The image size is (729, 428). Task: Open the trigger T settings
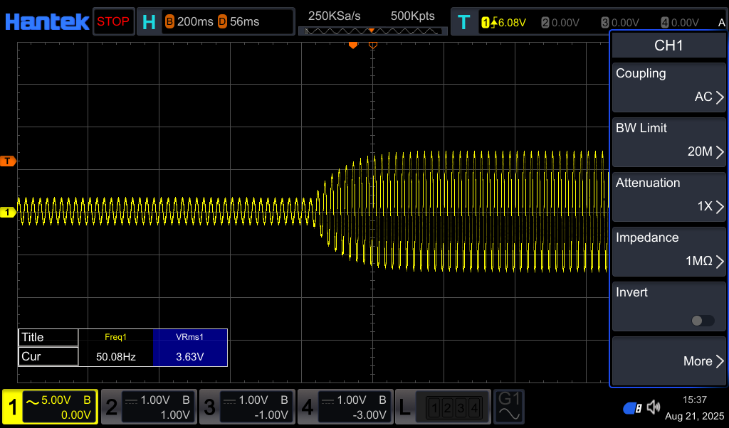pyautogui.click(x=464, y=22)
